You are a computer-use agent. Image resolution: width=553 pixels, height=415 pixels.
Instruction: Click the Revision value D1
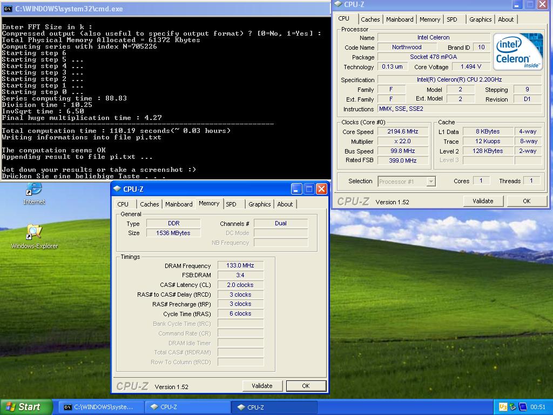coord(527,99)
